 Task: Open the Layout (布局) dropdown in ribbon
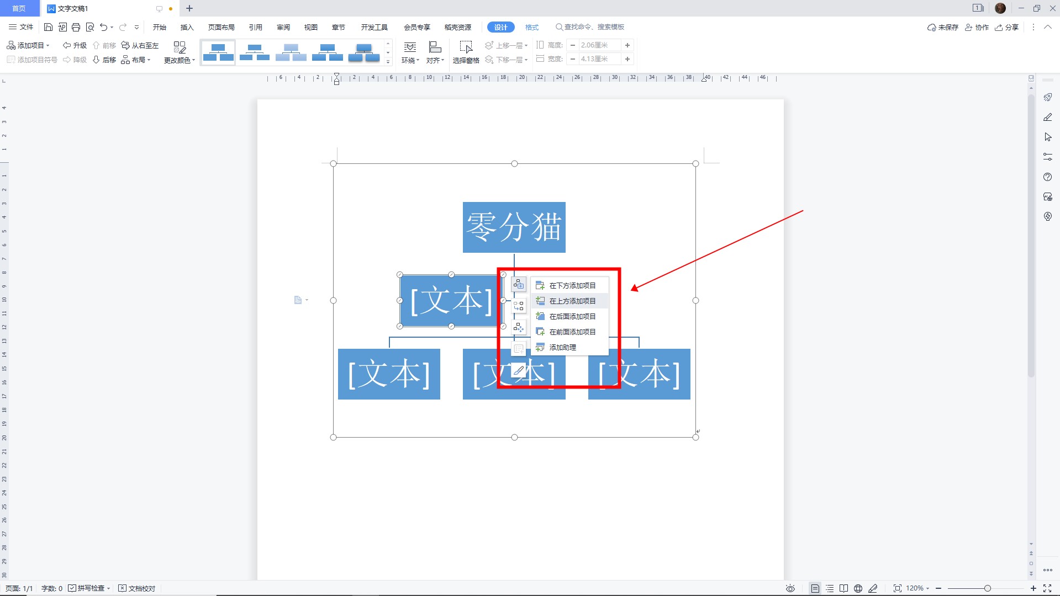tap(136, 60)
